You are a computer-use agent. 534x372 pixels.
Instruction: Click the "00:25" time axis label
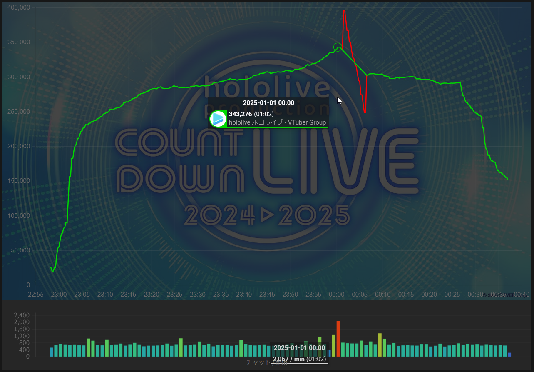point(452,295)
